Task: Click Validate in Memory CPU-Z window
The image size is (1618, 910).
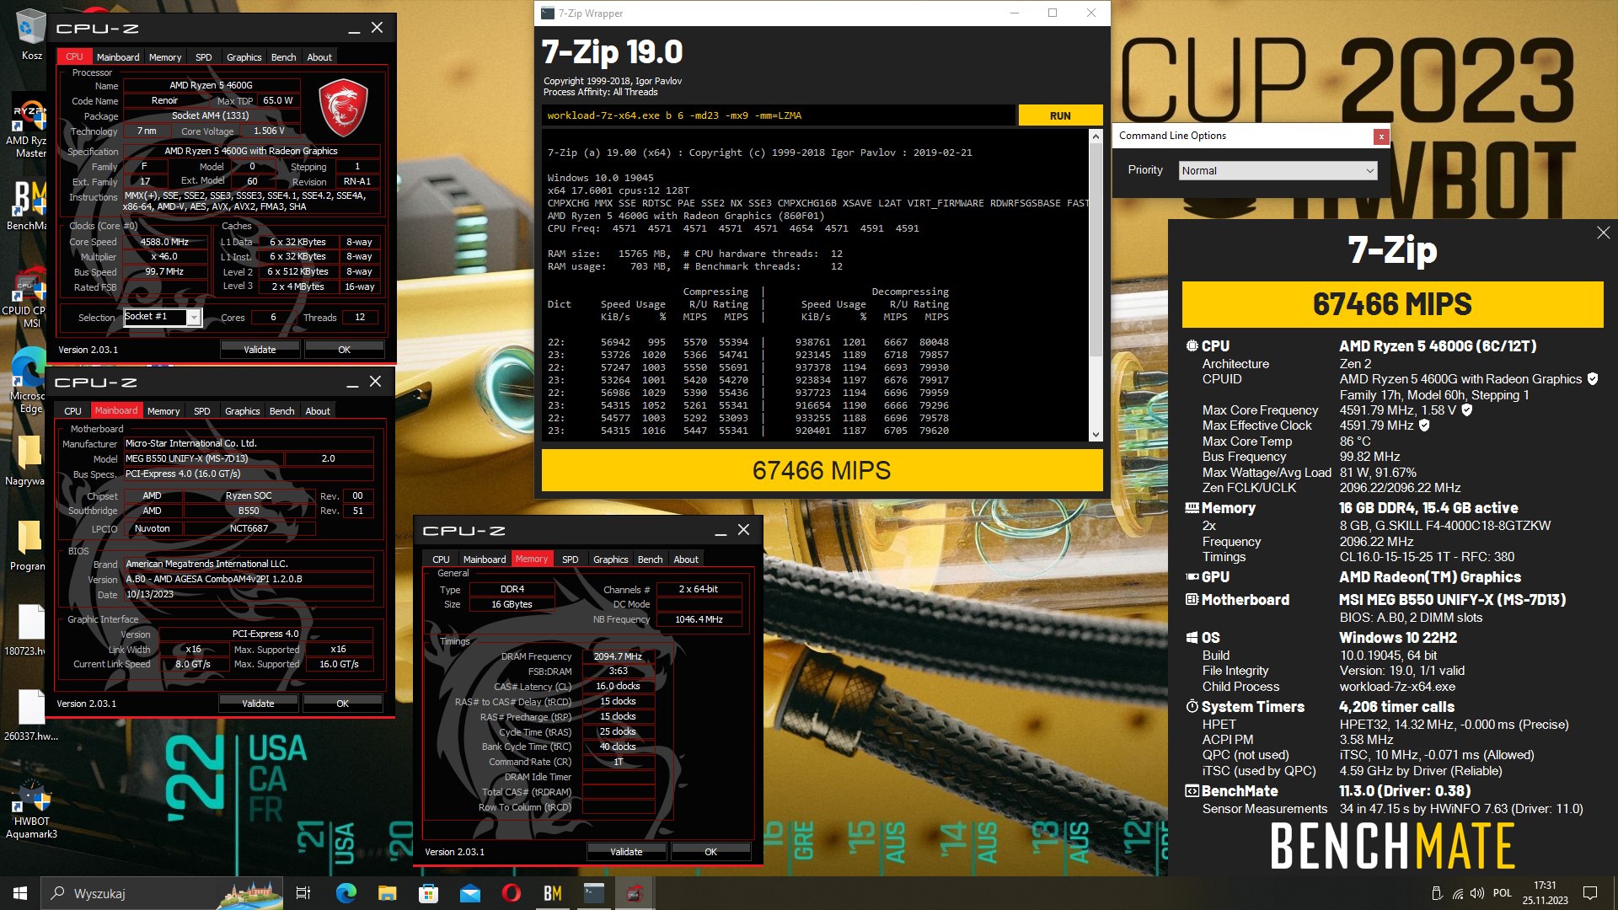Action: coord(626,851)
